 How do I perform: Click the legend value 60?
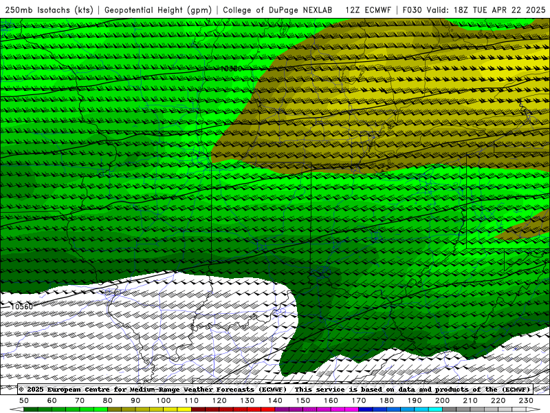click(52, 401)
